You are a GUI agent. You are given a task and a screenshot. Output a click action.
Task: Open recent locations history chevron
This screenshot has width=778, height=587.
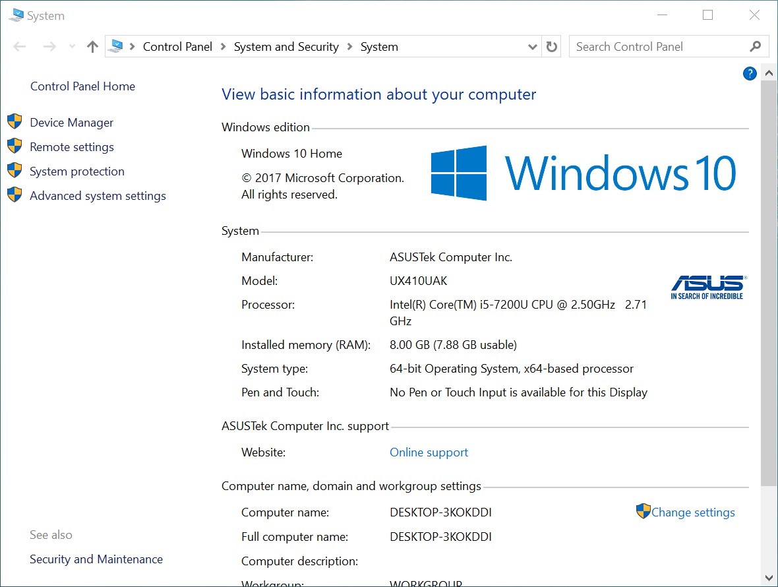71,46
